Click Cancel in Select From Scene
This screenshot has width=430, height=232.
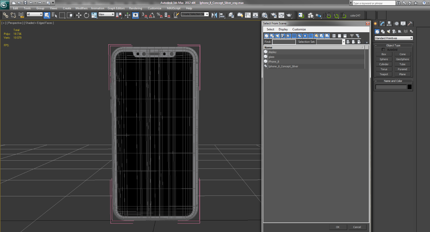click(357, 227)
